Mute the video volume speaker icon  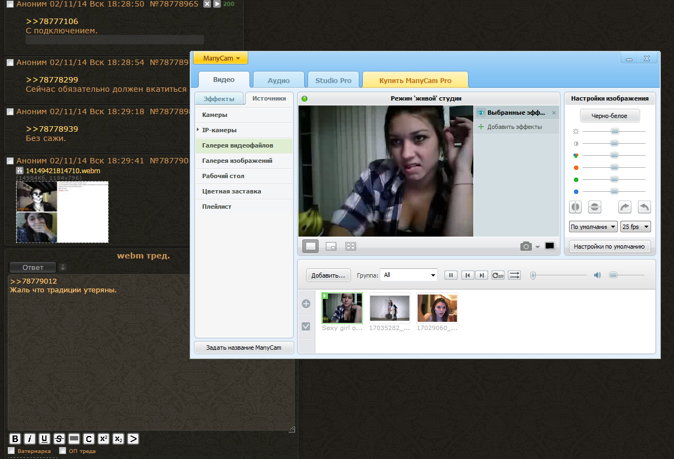[597, 275]
